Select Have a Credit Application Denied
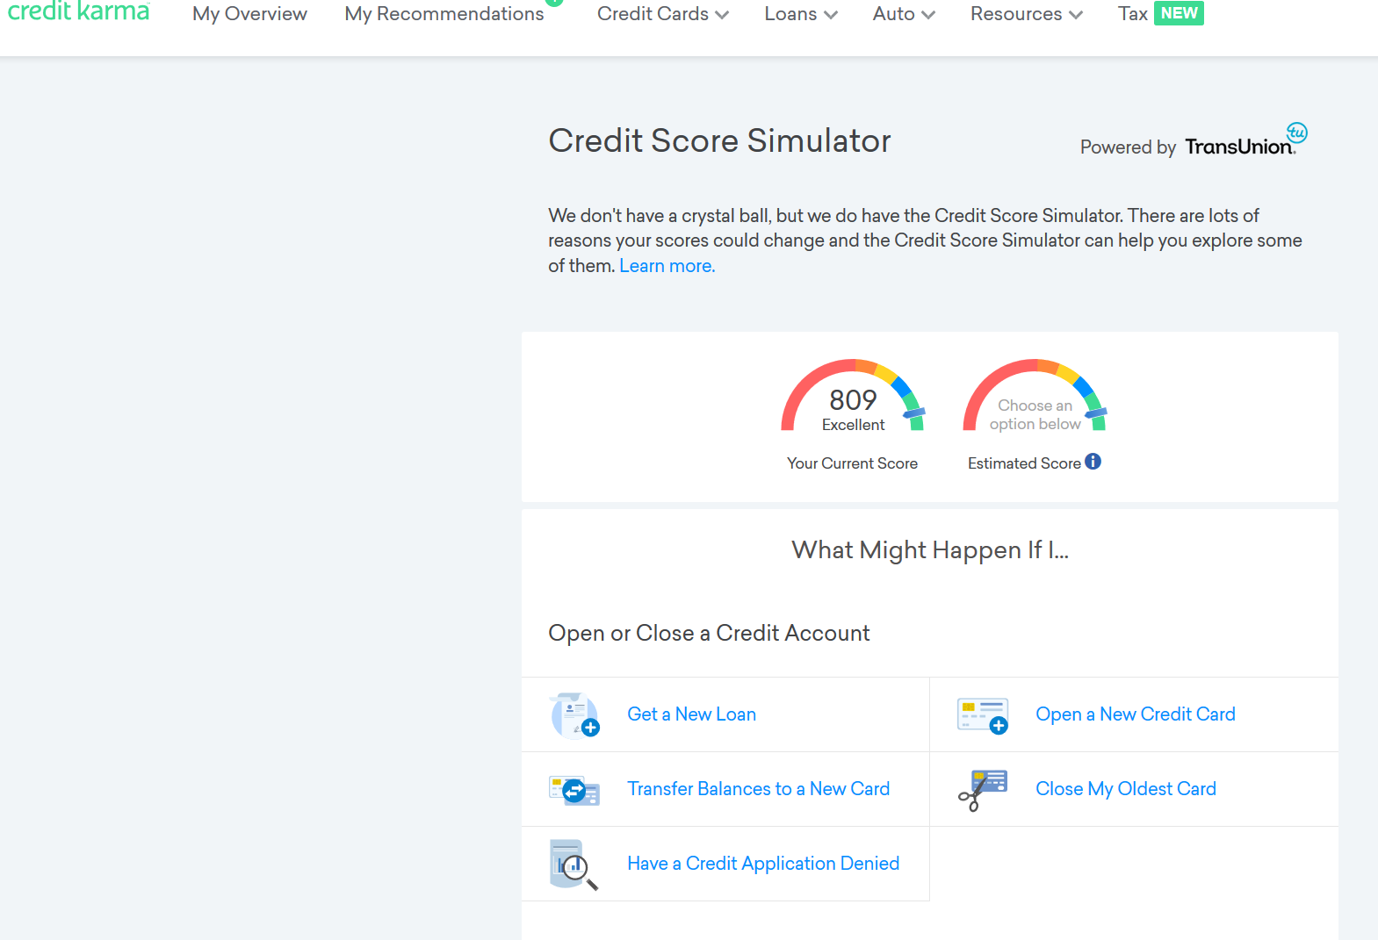Image resolution: width=1378 pixels, height=940 pixels. [x=763, y=864]
